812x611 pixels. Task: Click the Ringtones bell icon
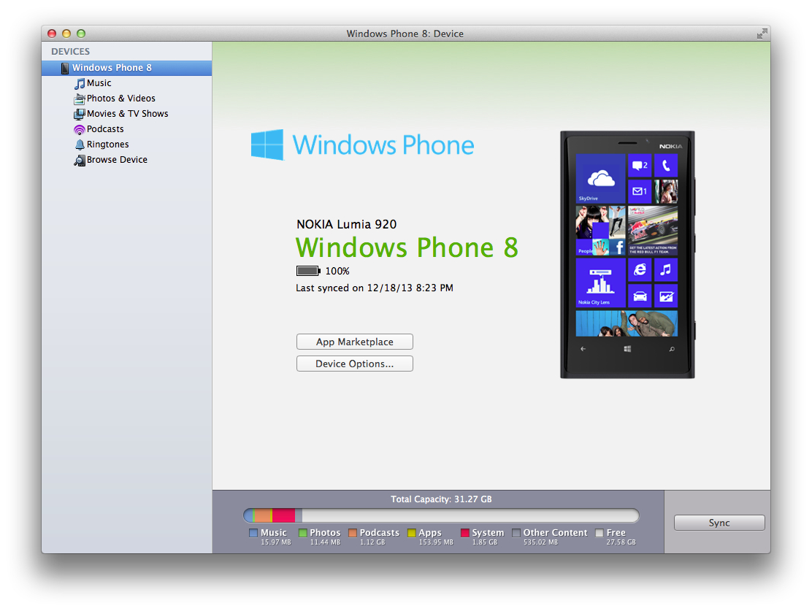click(80, 145)
